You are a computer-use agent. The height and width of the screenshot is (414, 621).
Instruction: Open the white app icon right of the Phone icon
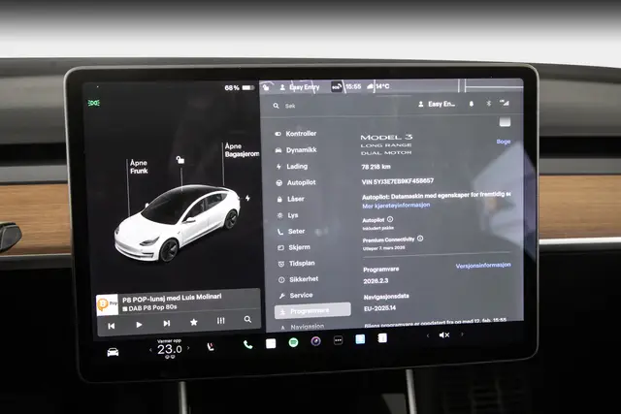point(271,343)
